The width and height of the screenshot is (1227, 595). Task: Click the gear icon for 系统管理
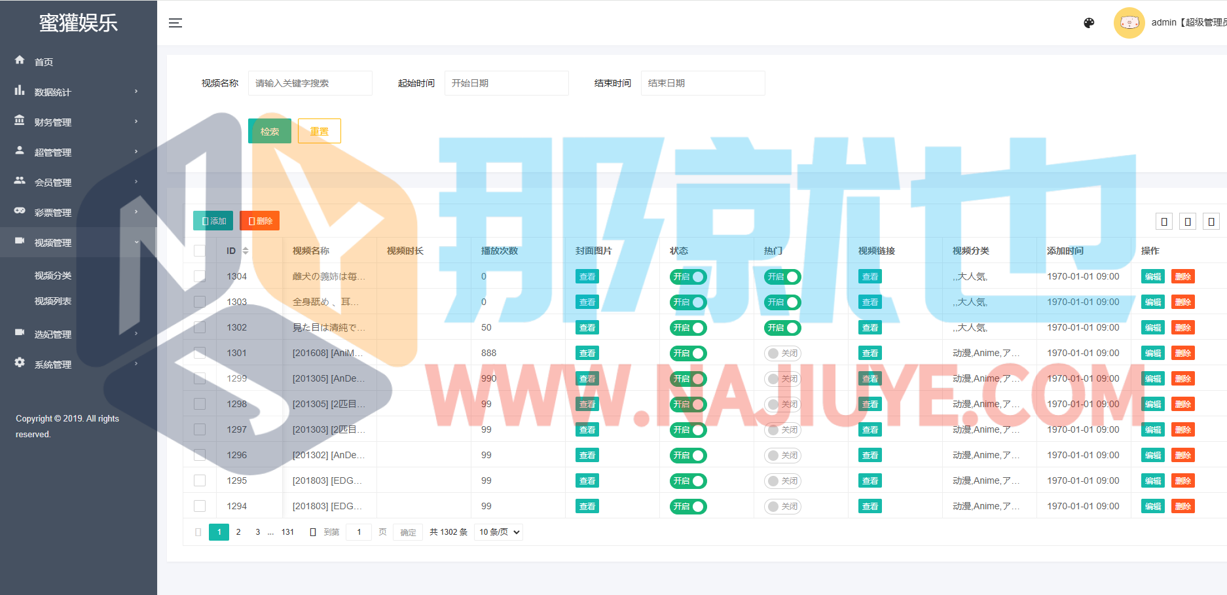click(x=20, y=363)
